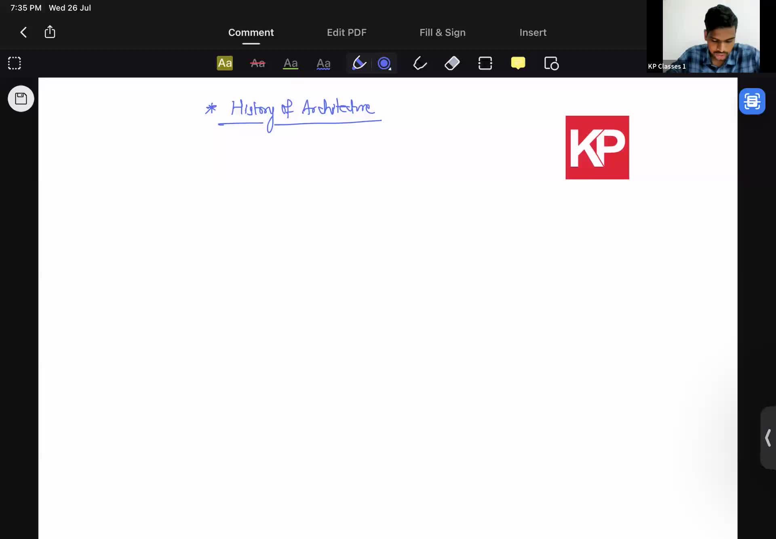The width and height of the screenshot is (776, 539).
Task: Choose the strikethrough text tool
Action: pos(257,63)
